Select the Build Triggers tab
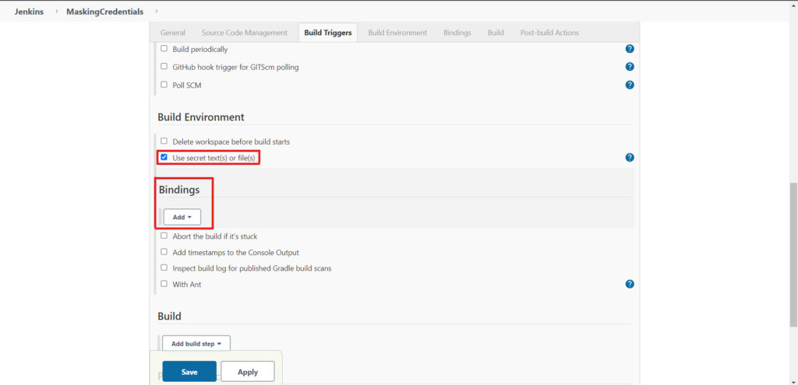The width and height of the screenshot is (798, 385). point(328,33)
